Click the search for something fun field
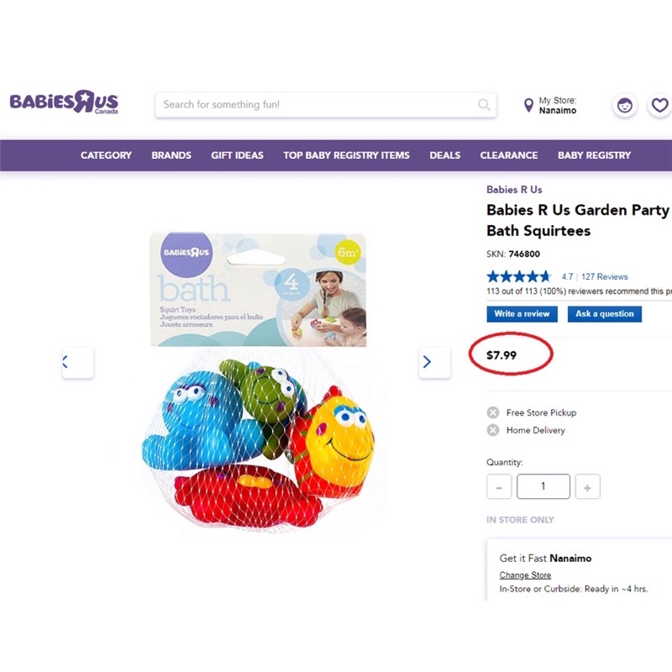 click(x=315, y=105)
